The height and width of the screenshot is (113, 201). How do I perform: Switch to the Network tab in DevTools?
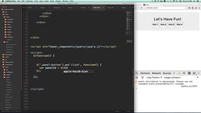coord(156,73)
